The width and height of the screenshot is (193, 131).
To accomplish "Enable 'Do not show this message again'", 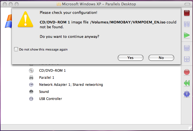I will click(16, 49).
